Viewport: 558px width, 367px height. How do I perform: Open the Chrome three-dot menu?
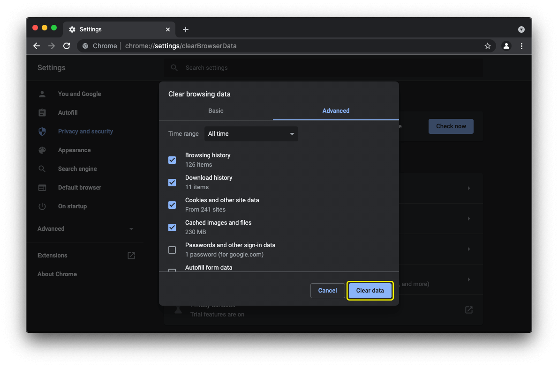[521, 46]
